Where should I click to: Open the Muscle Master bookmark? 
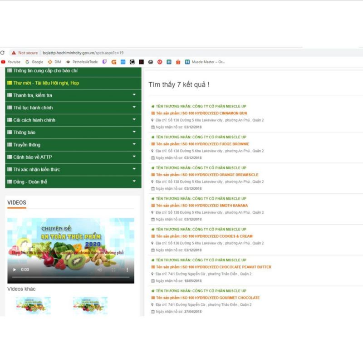(205, 62)
